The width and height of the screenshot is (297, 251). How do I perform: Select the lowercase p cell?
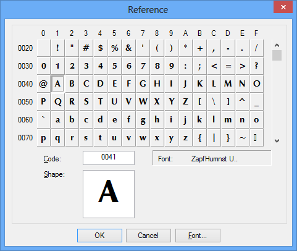43,138
